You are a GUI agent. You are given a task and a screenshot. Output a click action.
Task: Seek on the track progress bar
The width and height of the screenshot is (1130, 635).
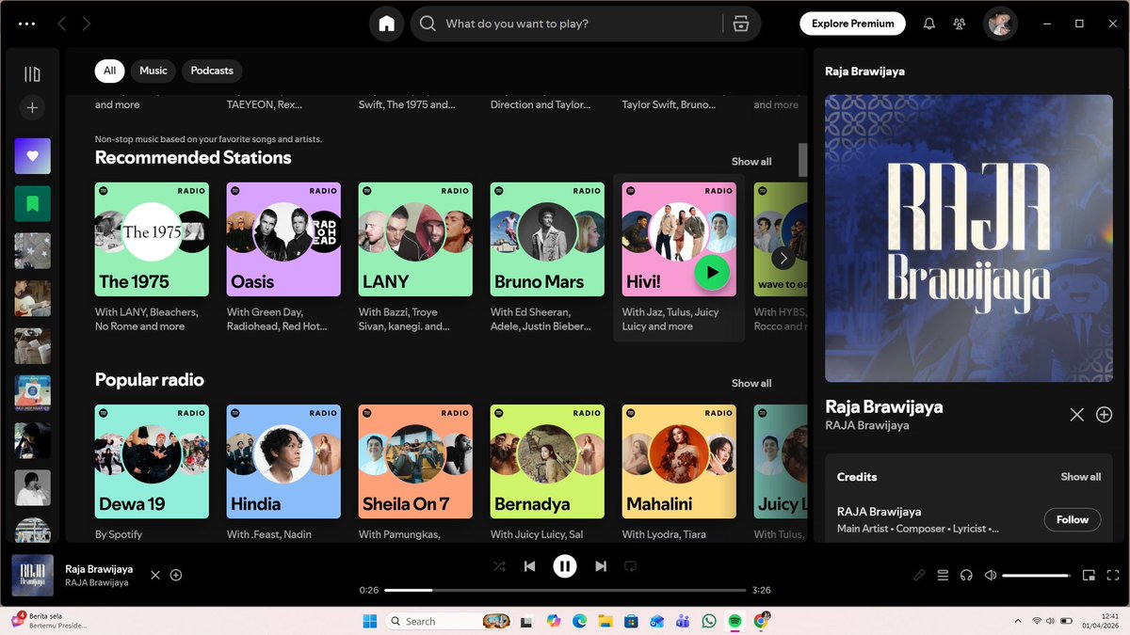567,590
